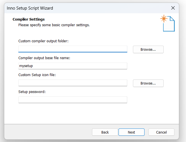This screenshot has width=186, height=142.
Task: Click the 'Compiler output base file name:' label
Action: (44, 58)
